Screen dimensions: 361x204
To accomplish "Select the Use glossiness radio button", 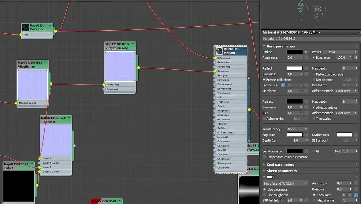I will [x=265, y=190].
